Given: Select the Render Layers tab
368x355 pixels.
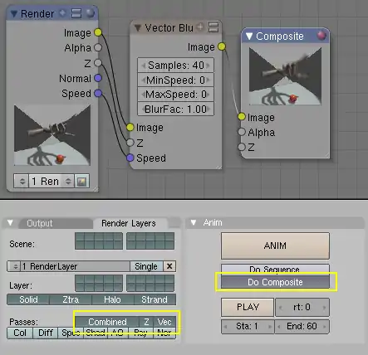Looking at the screenshot, I should tap(129, 223).
